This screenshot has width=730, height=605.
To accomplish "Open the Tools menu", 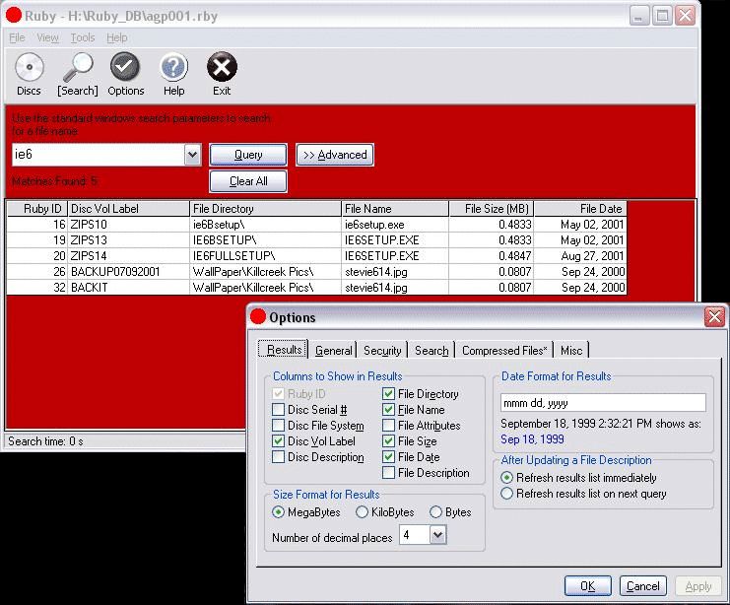I will (x=83, y=37).
